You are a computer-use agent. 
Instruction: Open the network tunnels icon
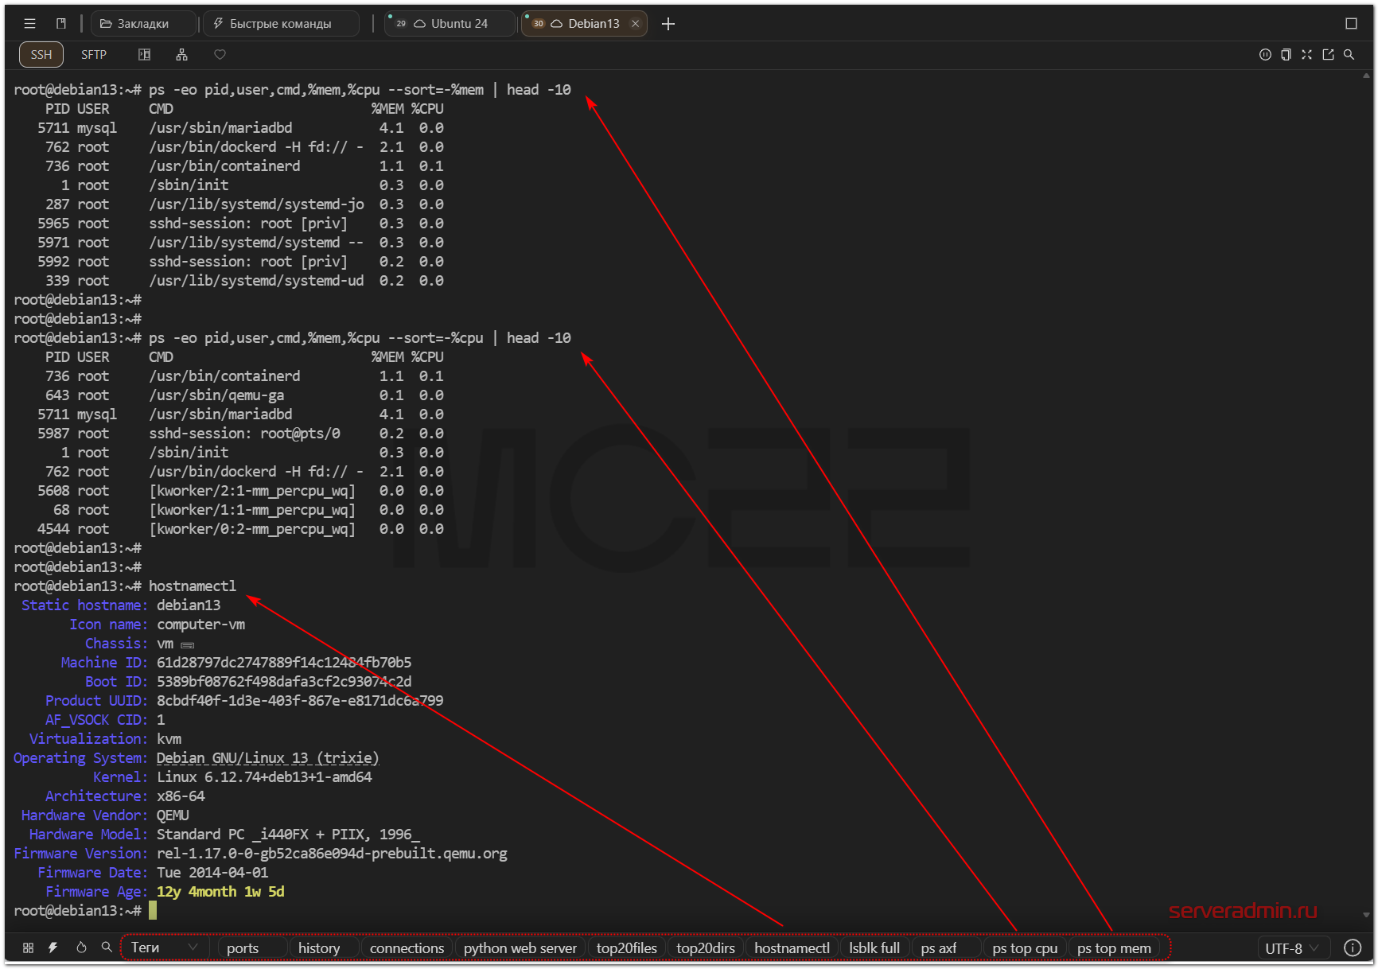182,55
